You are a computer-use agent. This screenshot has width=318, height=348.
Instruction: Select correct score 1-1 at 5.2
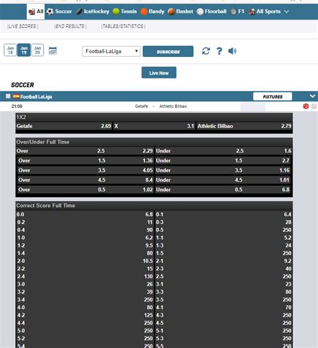coord(223,237)
